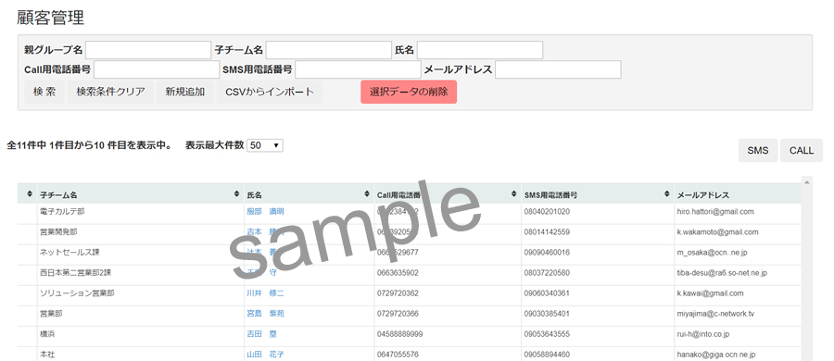The height and width of the screenshot is (361, 834).
Task: Select call number 0729720366
Action: (x=398, y=314)
